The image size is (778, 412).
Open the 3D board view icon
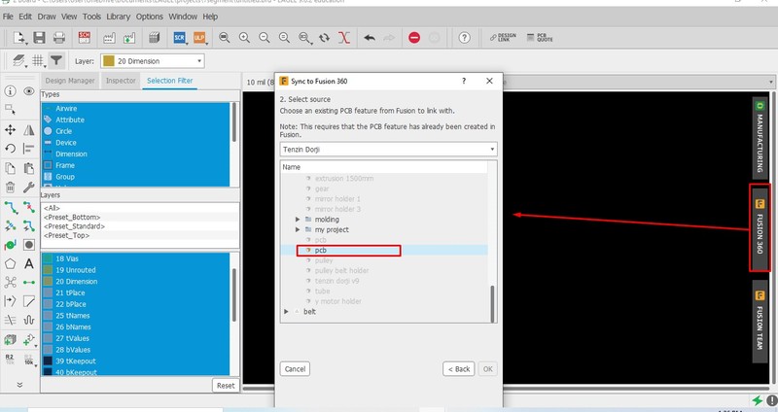[155, 38]
